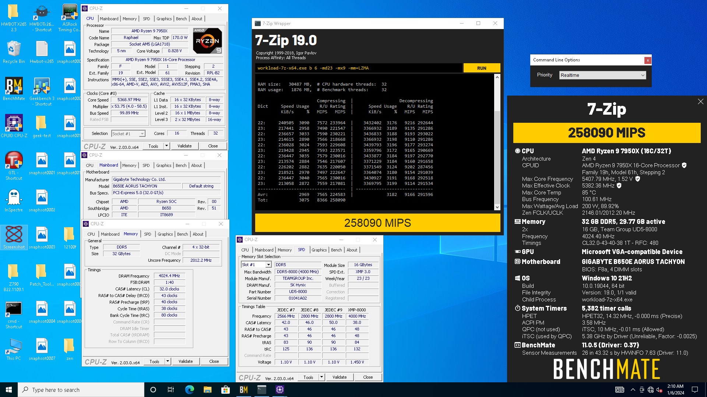Open Slot #1 dropdown in SPD window
The height and width of the screenshot is (397, 707).
pos(256,265)
